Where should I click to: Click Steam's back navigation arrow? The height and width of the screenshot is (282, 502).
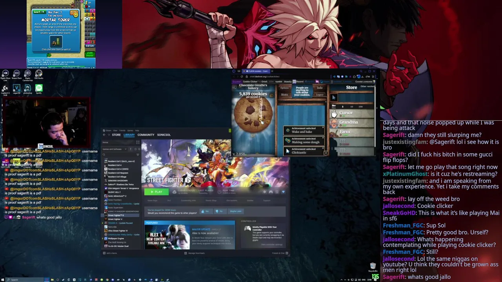click(104, 135)
